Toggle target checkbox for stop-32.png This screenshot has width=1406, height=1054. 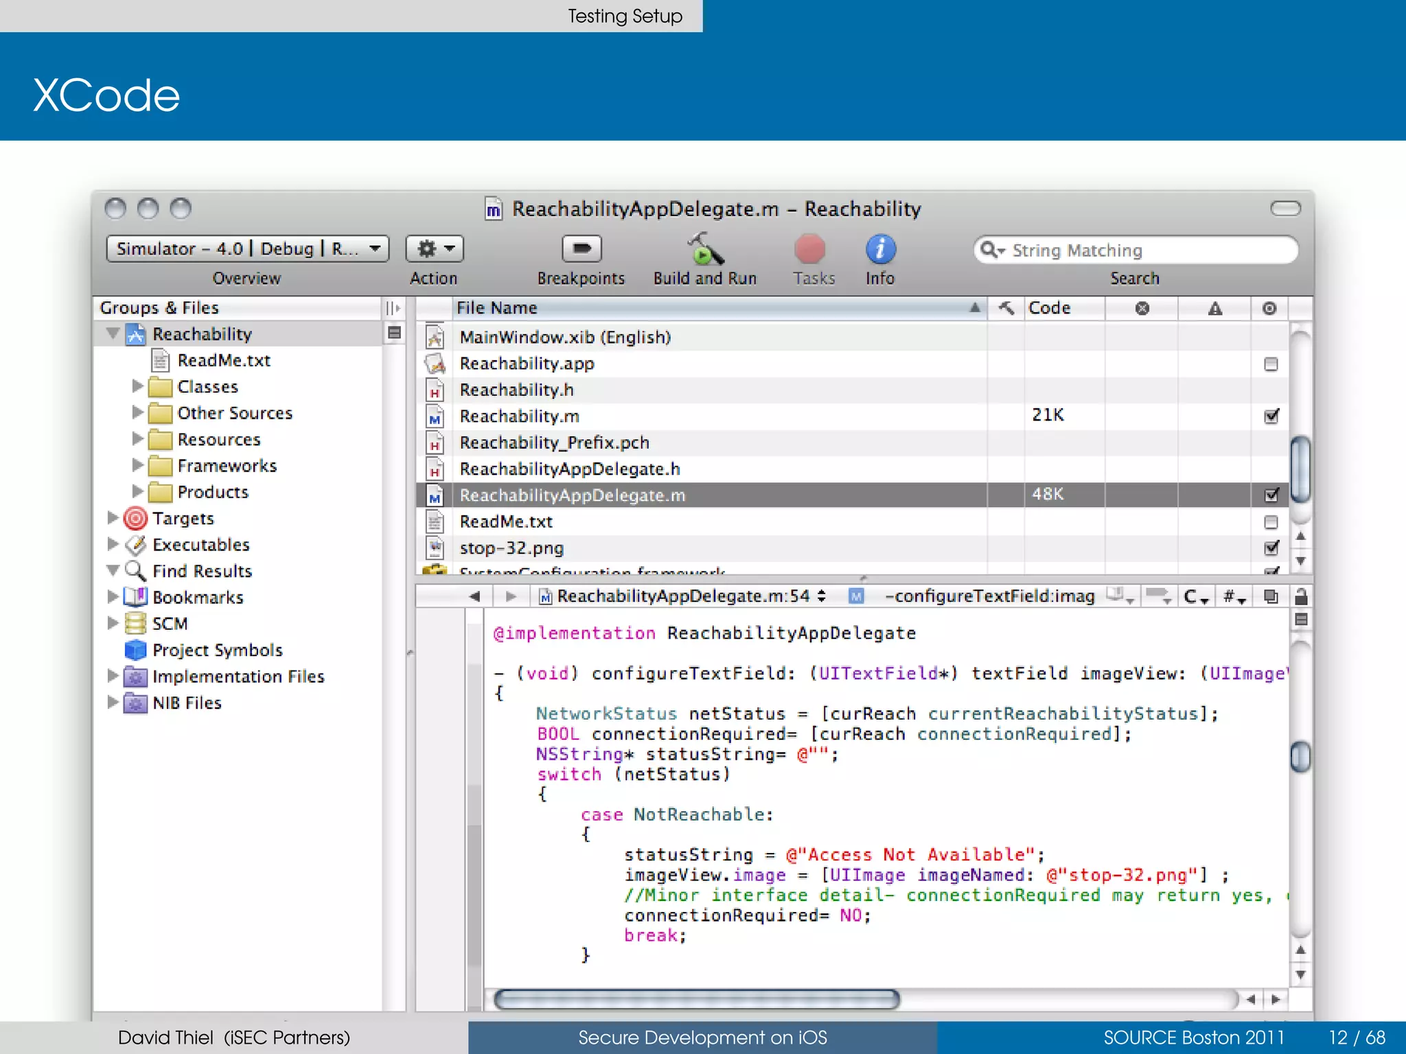pyautogui.click(x=1271, y=548)
